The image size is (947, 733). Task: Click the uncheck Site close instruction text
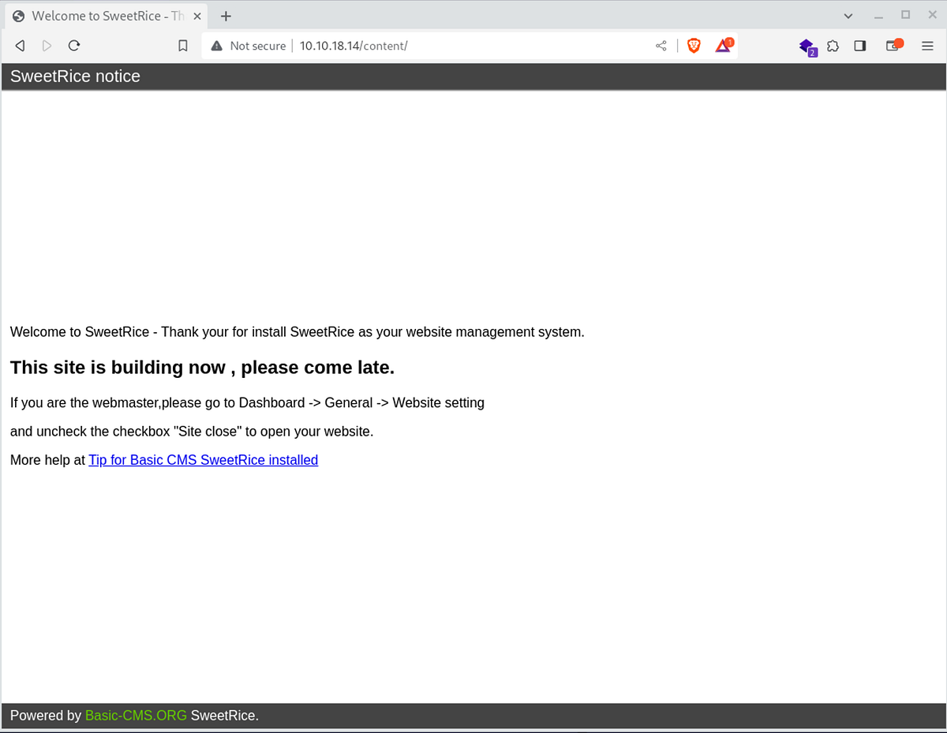pyautogui.click(x=192, y=432)
